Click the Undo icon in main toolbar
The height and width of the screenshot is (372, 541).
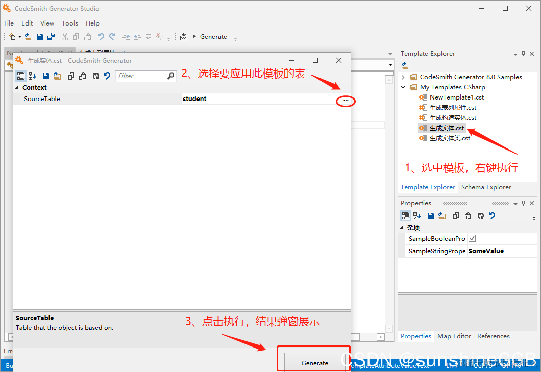pyautogui.click(x=101, y=37)
